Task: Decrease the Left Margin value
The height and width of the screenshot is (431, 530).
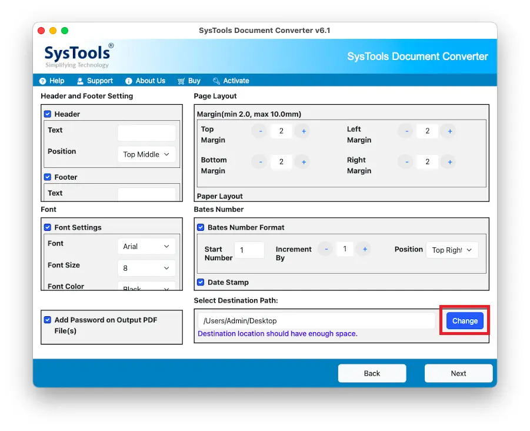Action: pos(406,131)
